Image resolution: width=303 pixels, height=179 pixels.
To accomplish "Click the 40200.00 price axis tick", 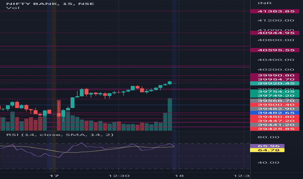I will pos(276,70).
